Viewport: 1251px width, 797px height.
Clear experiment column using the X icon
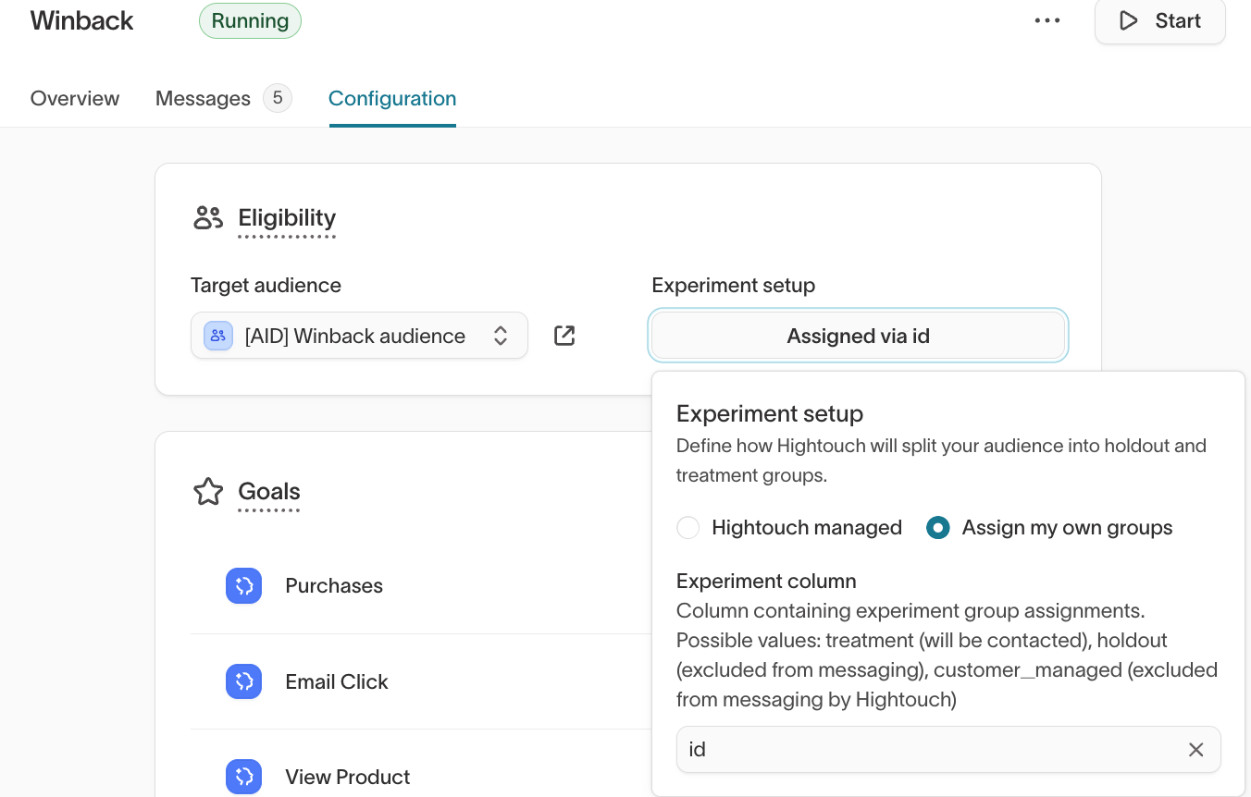1195,749
